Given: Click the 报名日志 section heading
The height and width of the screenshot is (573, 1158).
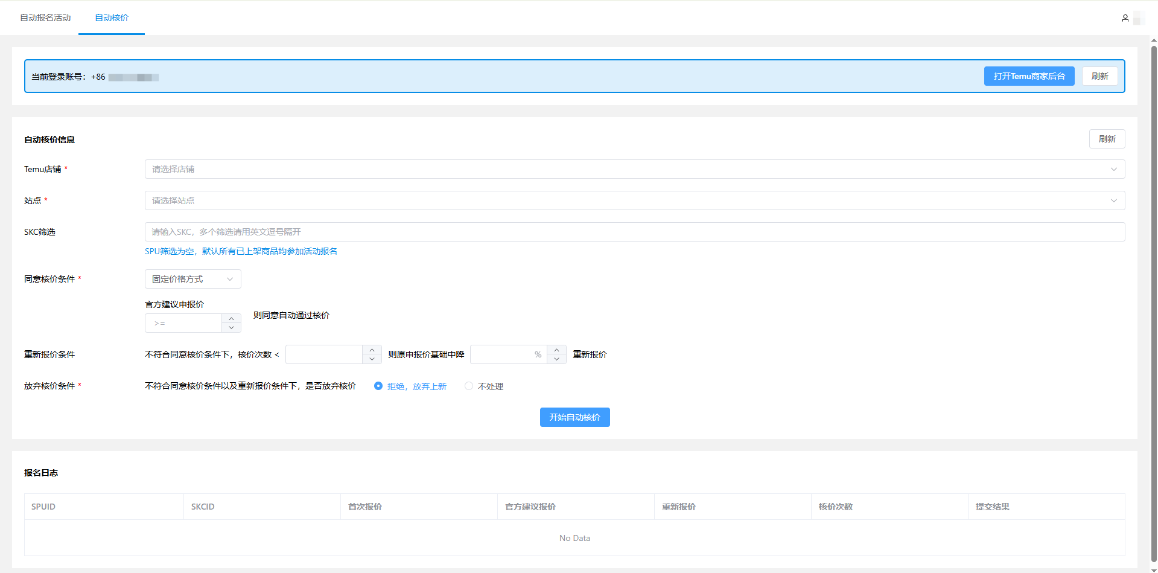Looking at the screenshot, I should pyautogui.click(x=41, y=473).
